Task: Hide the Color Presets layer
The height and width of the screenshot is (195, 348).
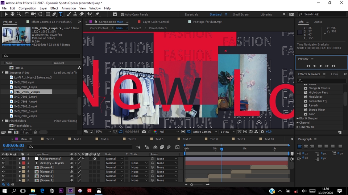Action: click(3, 159)
